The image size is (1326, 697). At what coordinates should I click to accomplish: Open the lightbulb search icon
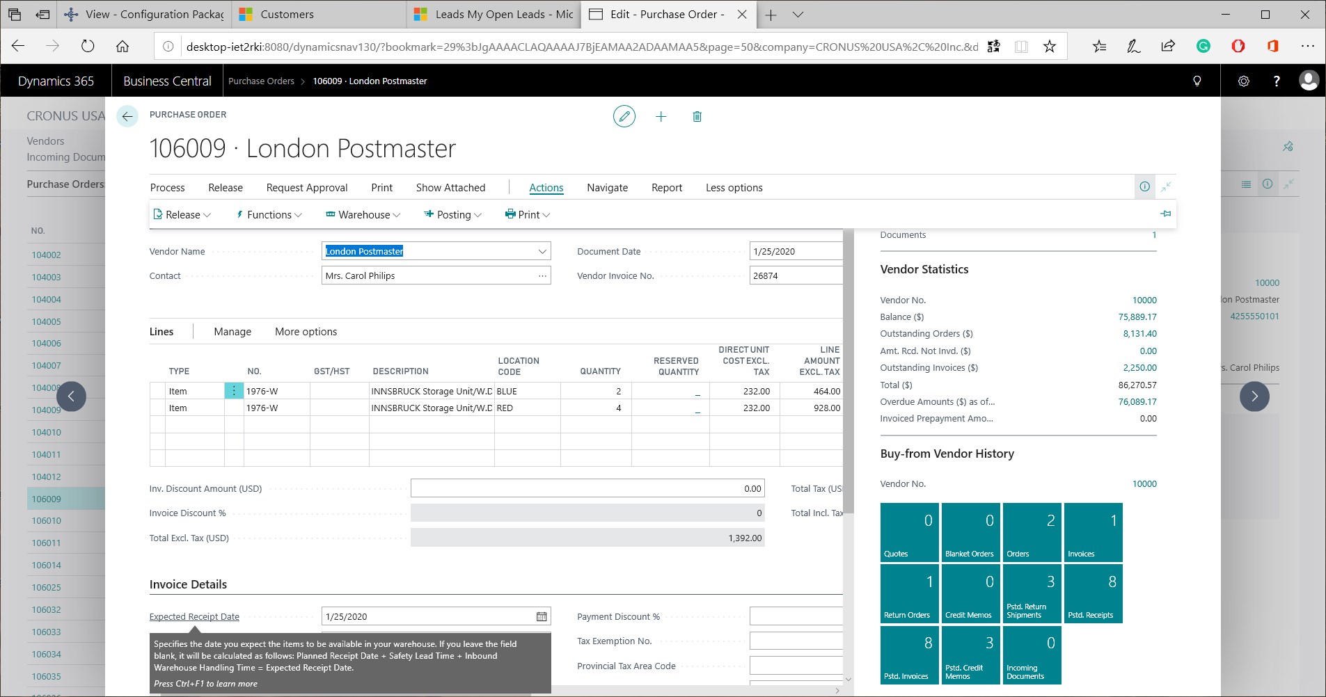click(1197, 81)
